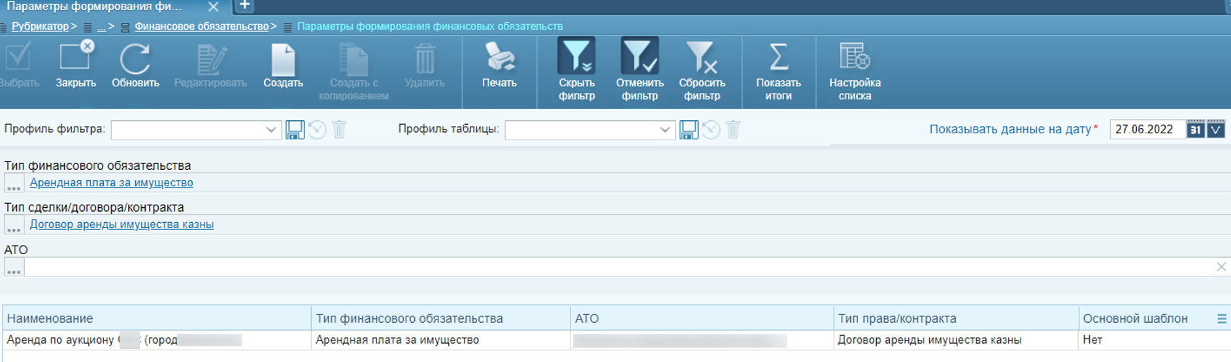Viewport: 1231px width, 362px height.
Task: Expand the Профиль таблицы dropdown
Action: click(x=665, y=130)
